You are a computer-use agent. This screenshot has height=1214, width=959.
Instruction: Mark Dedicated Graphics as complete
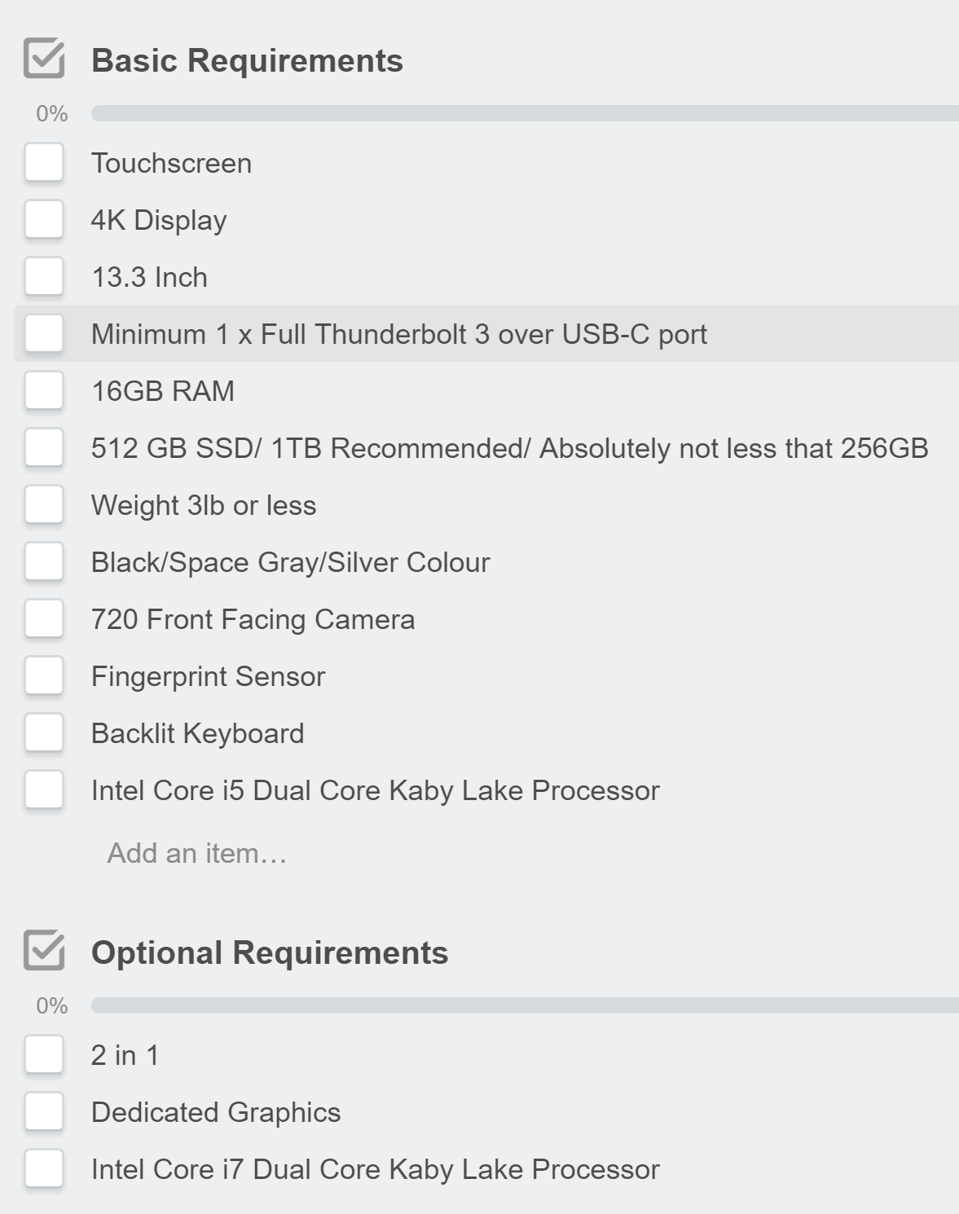[45, 1111]
